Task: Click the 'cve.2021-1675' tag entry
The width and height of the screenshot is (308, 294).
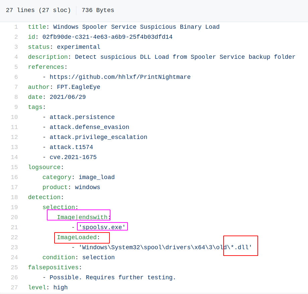Action: pyautogui.click(x=73, y=157)
